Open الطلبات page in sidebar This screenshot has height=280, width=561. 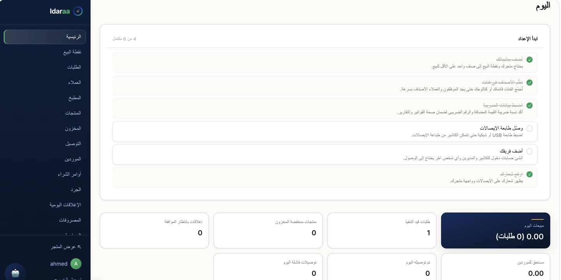[45, 67]
